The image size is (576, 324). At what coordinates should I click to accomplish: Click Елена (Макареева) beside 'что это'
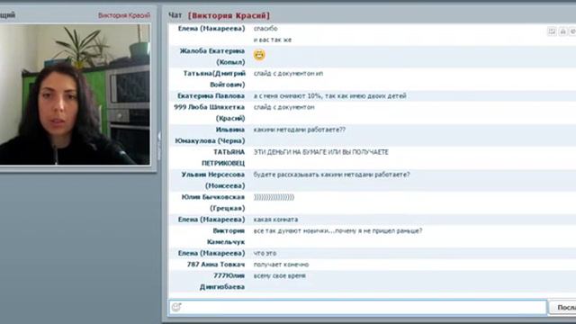[x=211, y=253]
